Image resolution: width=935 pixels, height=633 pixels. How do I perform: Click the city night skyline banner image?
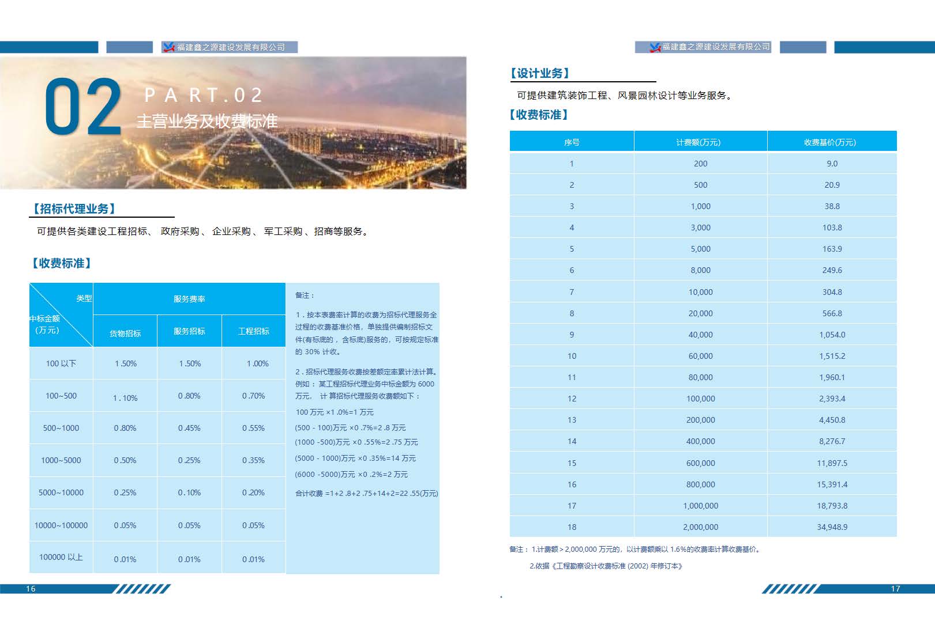coord(233,123)
